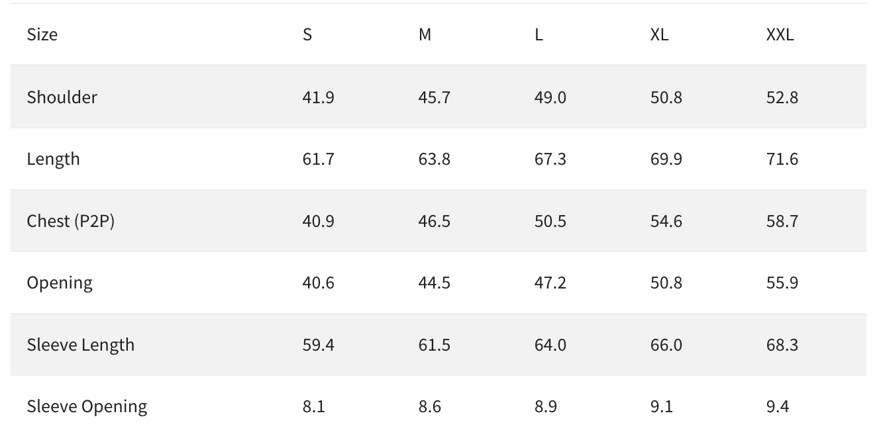881x442 pixels.
Task: Click the XXL size column header
Action: [780, 34]
